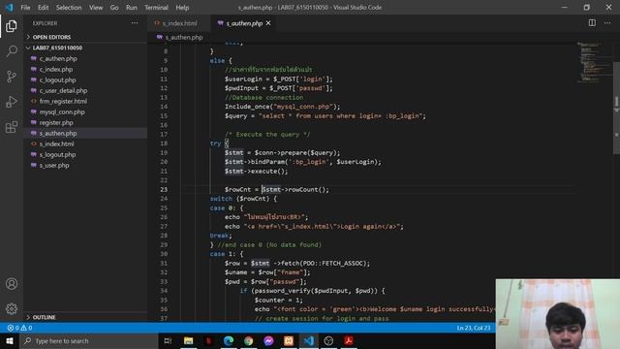Click Ln 23, Col 23 status indicator

474,328
